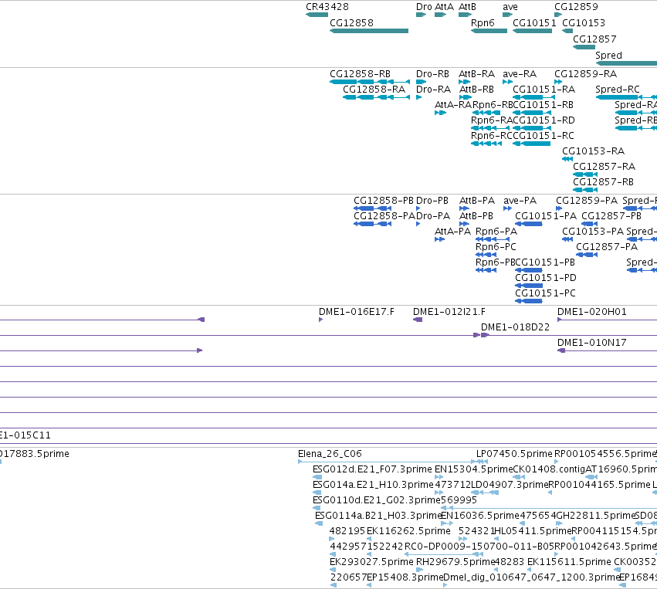This screenshot has height=589, width=657.
Task: Click the HL05411.5prime label
Action: tap(533, 531)
